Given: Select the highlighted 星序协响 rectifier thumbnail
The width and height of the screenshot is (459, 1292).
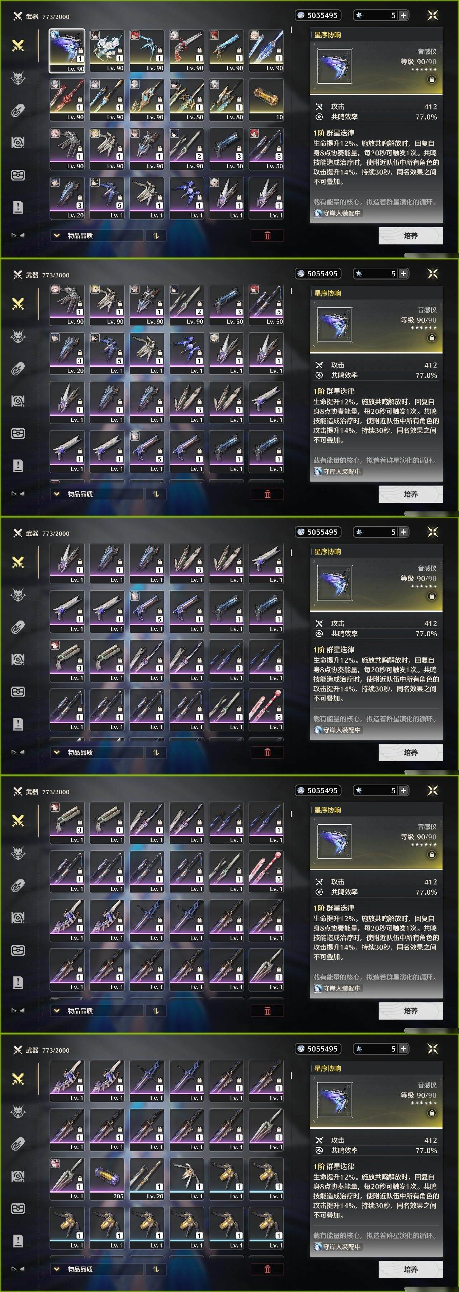Looking at the screenshot, I should [67, 51].
